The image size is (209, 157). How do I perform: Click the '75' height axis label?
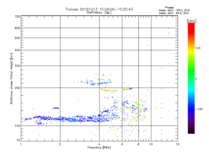point(18,140)
